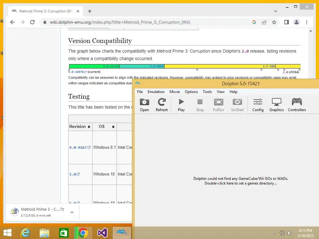The image size is (319, 239).
Task: Open the Movie menu in Dolphin
Action: point(174,92)
